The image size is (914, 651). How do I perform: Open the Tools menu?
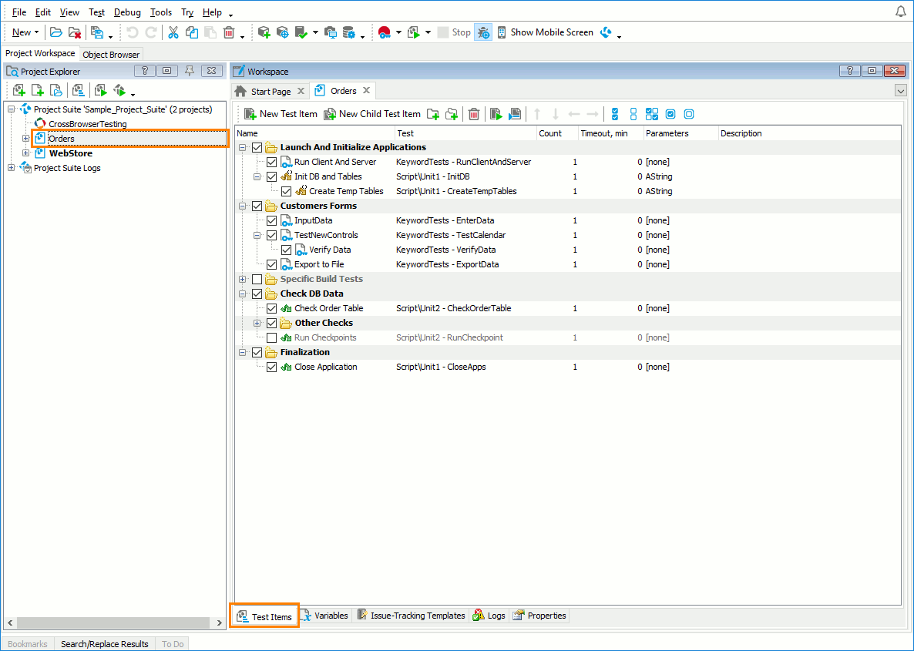pos(161,12)
